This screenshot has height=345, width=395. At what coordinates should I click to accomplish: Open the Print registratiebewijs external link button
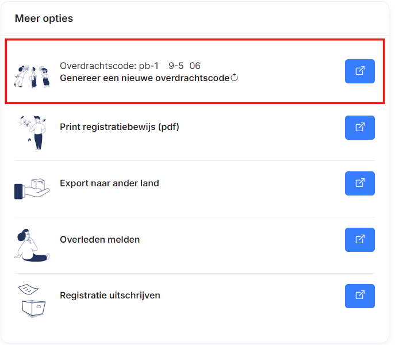[359, 128]
